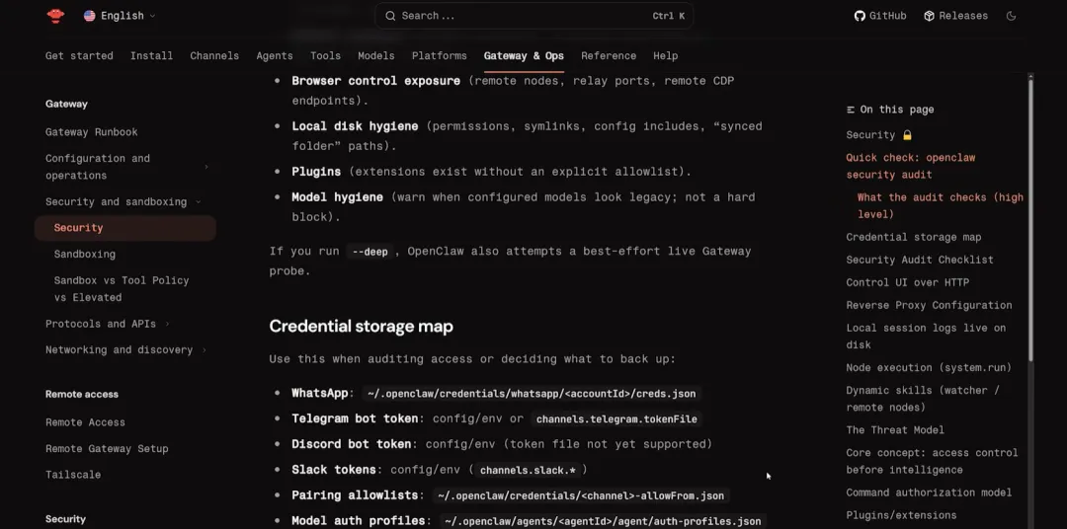Toggle dark mode with the moon icon
1067x529 pixels.
(x=1012, y=16)
